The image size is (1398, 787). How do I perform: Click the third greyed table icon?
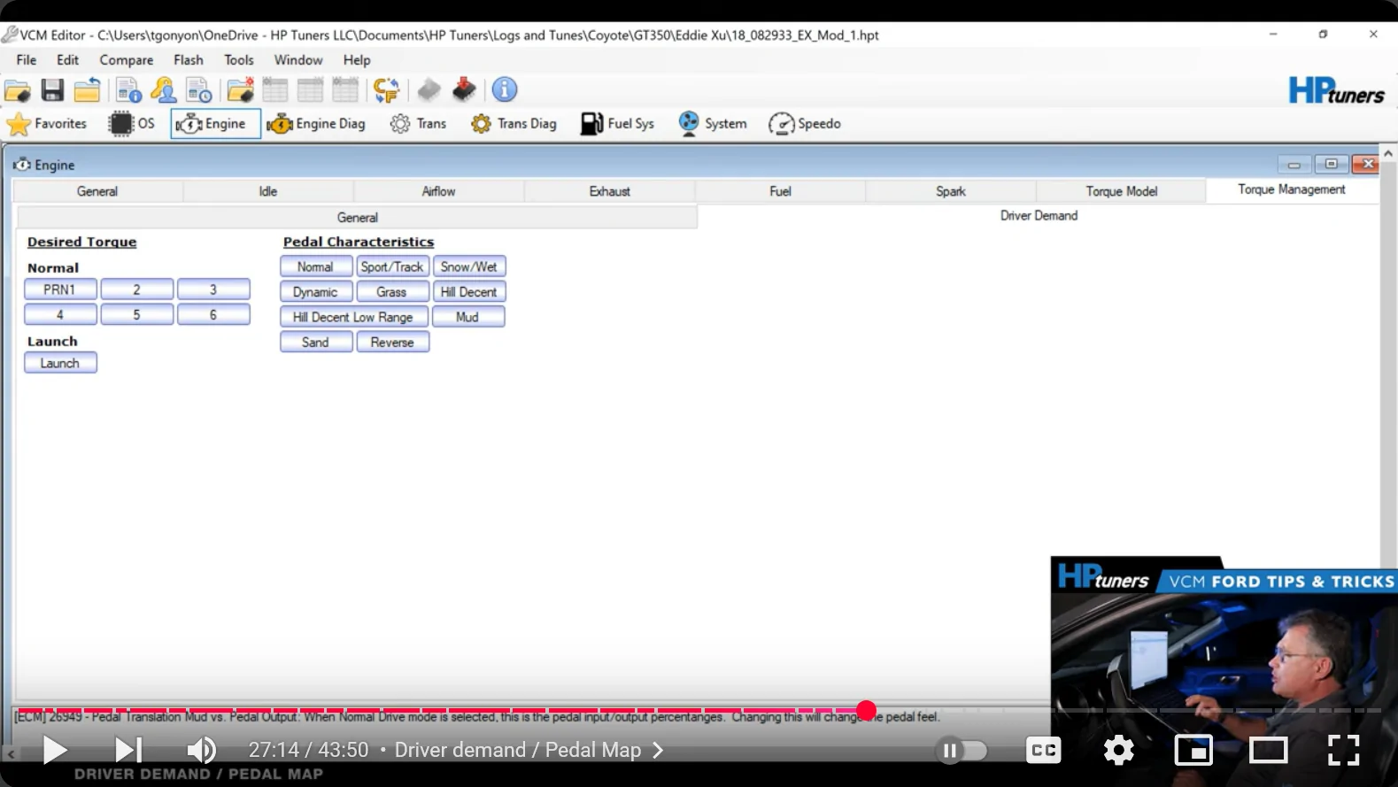pos(345,90)
